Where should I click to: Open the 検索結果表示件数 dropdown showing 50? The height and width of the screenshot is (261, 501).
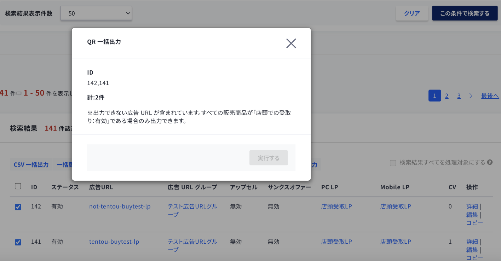click(96, 13)
